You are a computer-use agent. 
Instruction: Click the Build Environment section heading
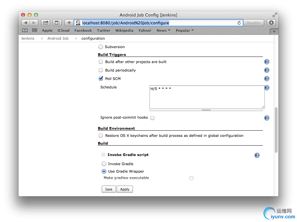[x=116, y=128]
